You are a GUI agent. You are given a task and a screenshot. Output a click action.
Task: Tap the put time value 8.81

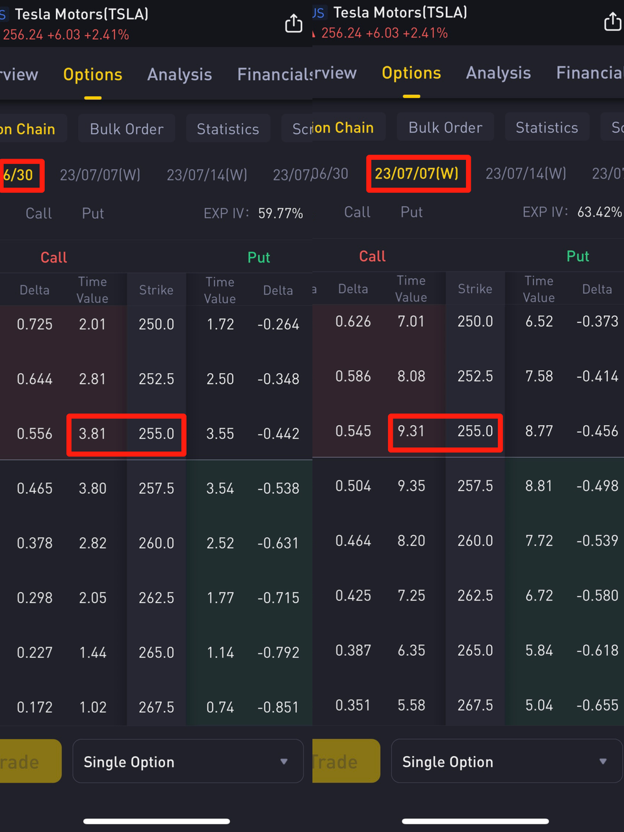coord(539,486)
